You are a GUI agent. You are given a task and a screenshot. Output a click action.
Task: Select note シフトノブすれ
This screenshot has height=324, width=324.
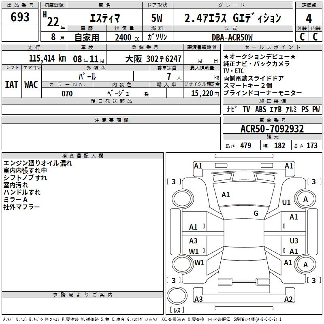[25, 178]
